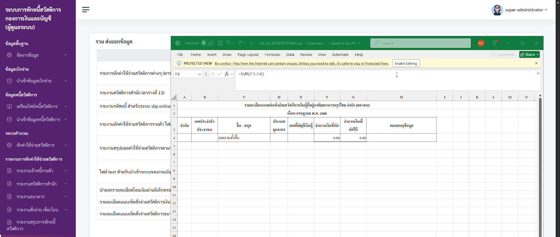Click the formula bar Cancel X icon

click(x=212, y=74)
